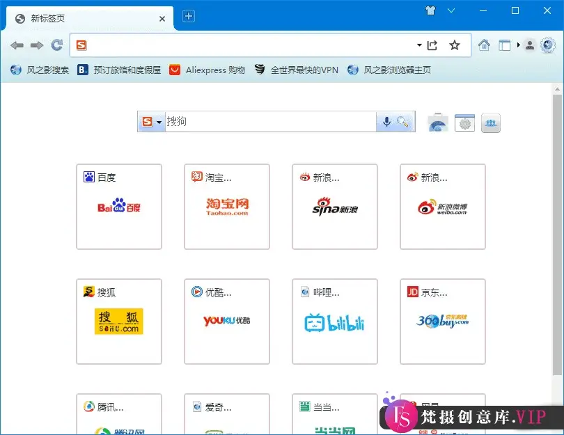Close the 新标签页 tab
This screenshot has width=564, height=435.
(162, 19)
